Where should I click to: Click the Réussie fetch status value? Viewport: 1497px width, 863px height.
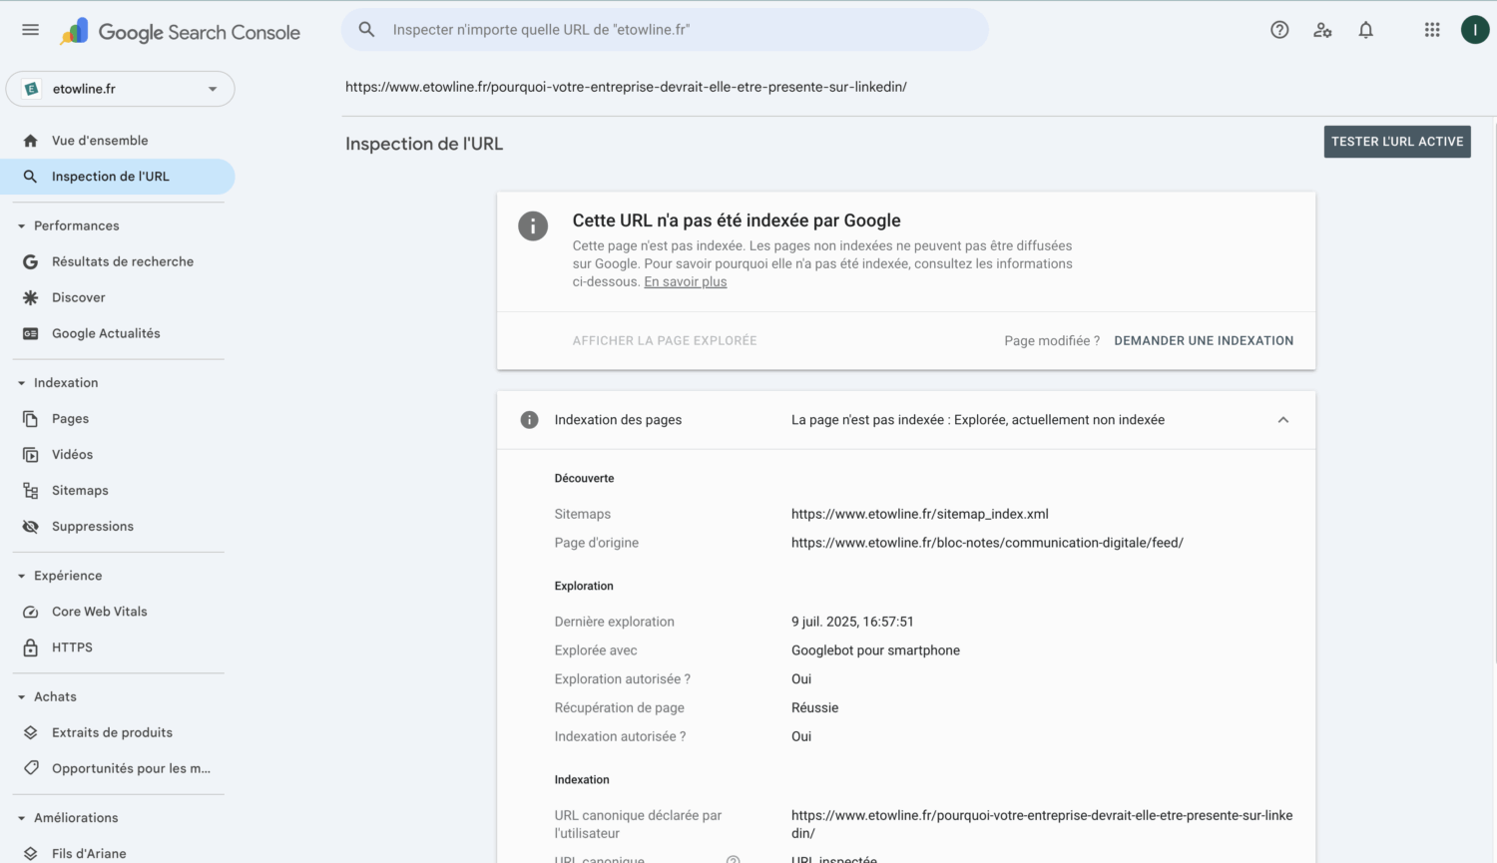coord(814,708)
